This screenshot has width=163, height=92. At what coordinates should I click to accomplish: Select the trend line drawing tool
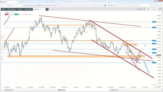[x=2, y=45]
